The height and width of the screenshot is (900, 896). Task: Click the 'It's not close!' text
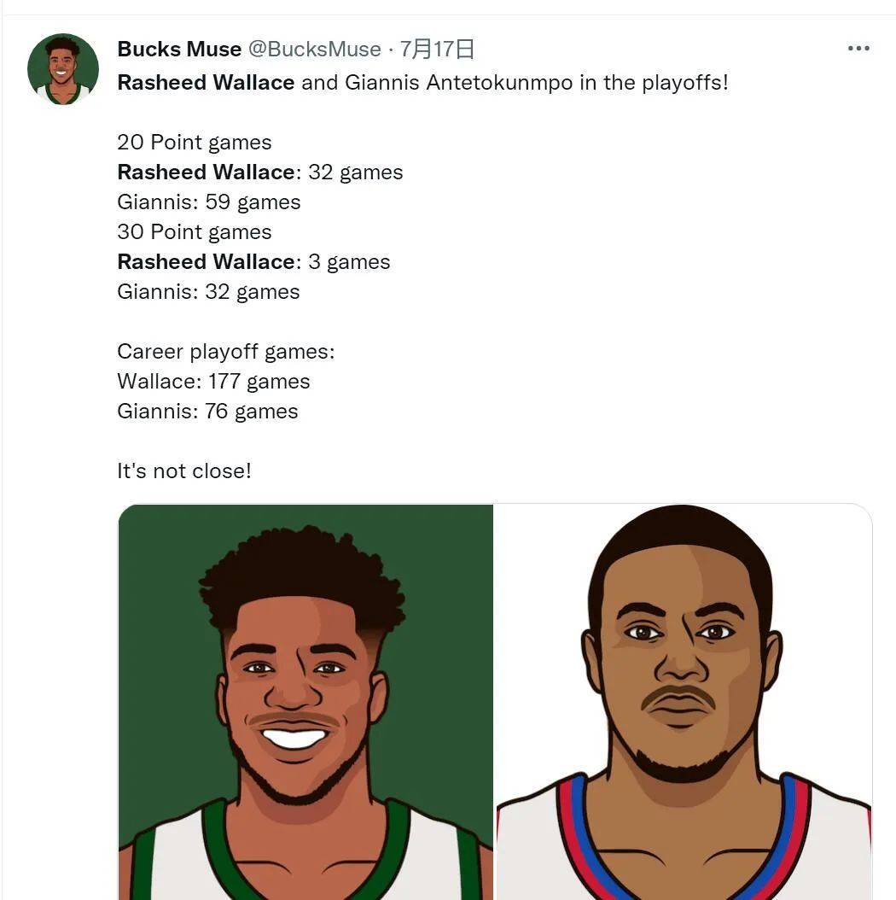(184, 470)
